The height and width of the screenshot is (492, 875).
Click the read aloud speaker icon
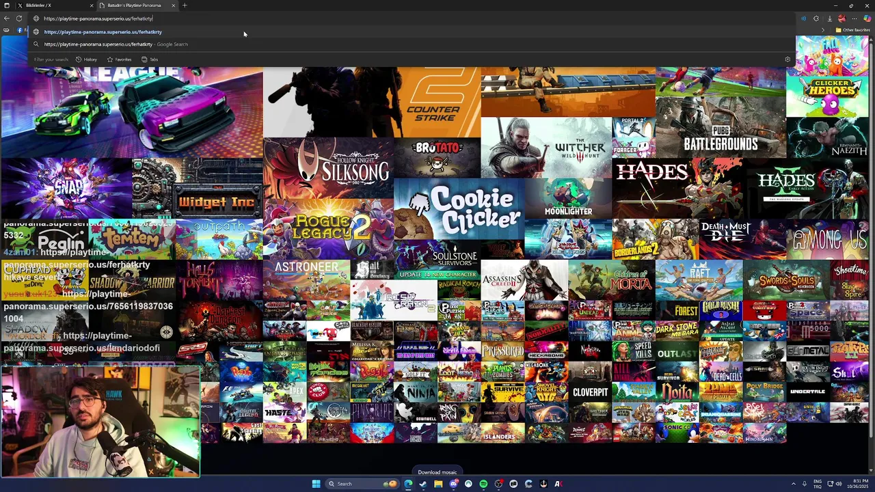[x=803, y=18]
